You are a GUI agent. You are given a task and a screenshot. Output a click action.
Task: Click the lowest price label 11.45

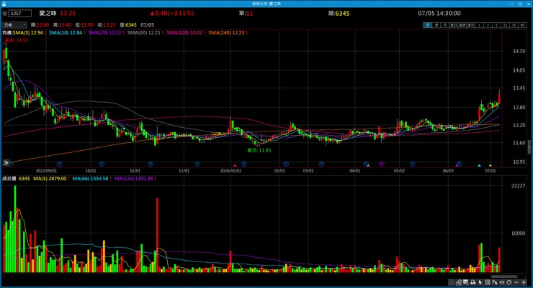click(x=259, y=150)
